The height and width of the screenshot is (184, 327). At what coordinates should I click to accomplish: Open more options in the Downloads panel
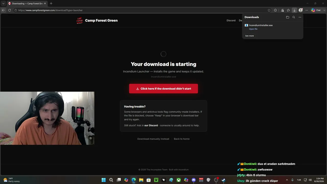[x=300, y=17]
